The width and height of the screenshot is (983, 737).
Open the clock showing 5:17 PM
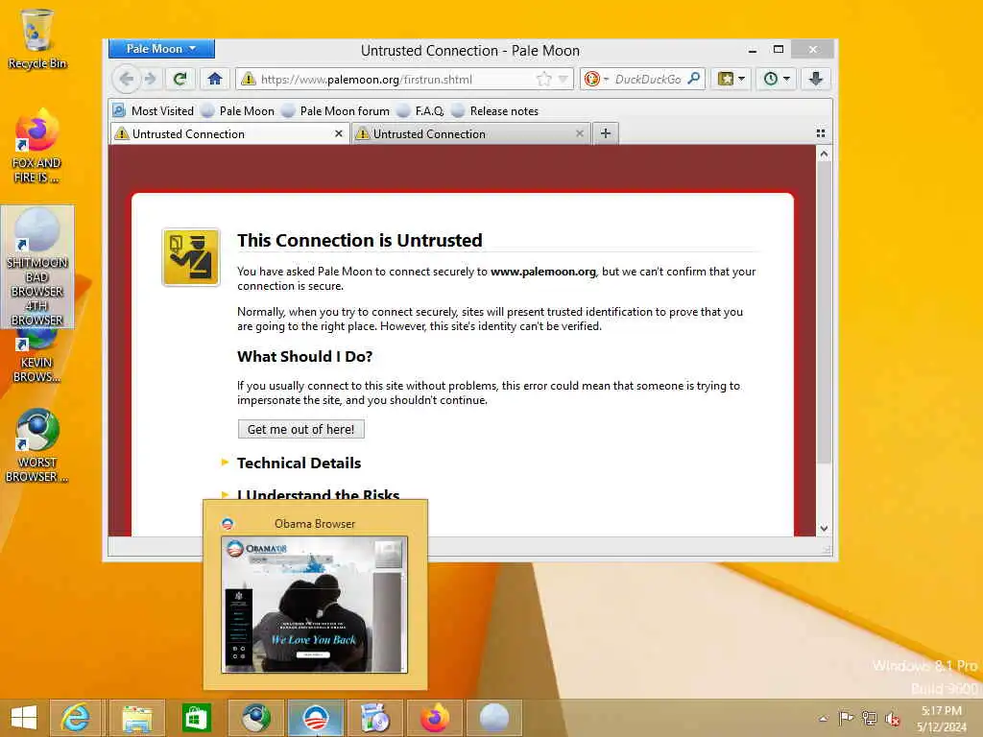(942, 718)
